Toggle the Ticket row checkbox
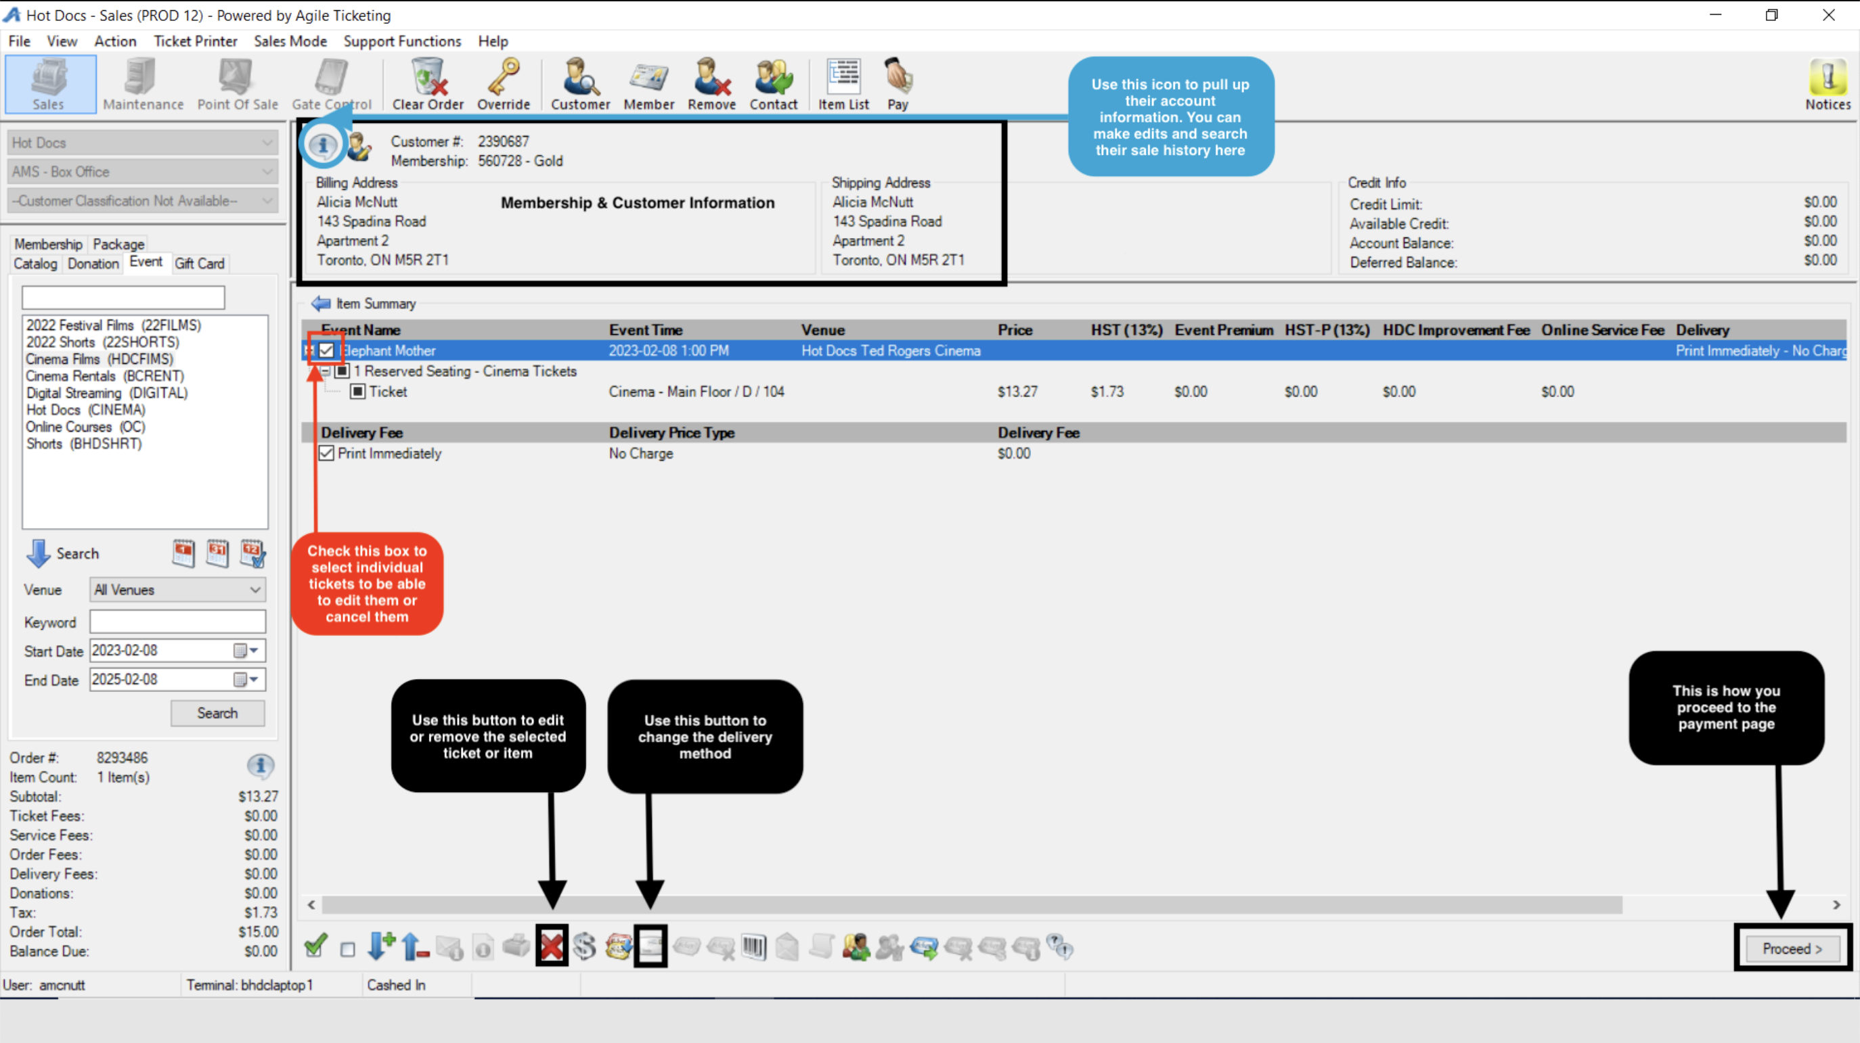 [357, 392]
